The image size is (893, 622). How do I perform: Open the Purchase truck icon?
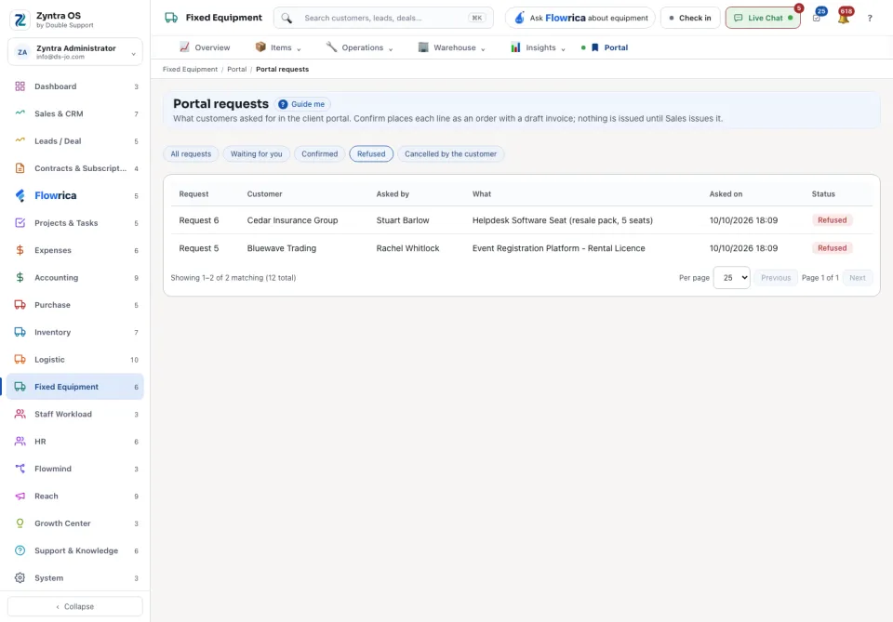[x=20, y=304]
